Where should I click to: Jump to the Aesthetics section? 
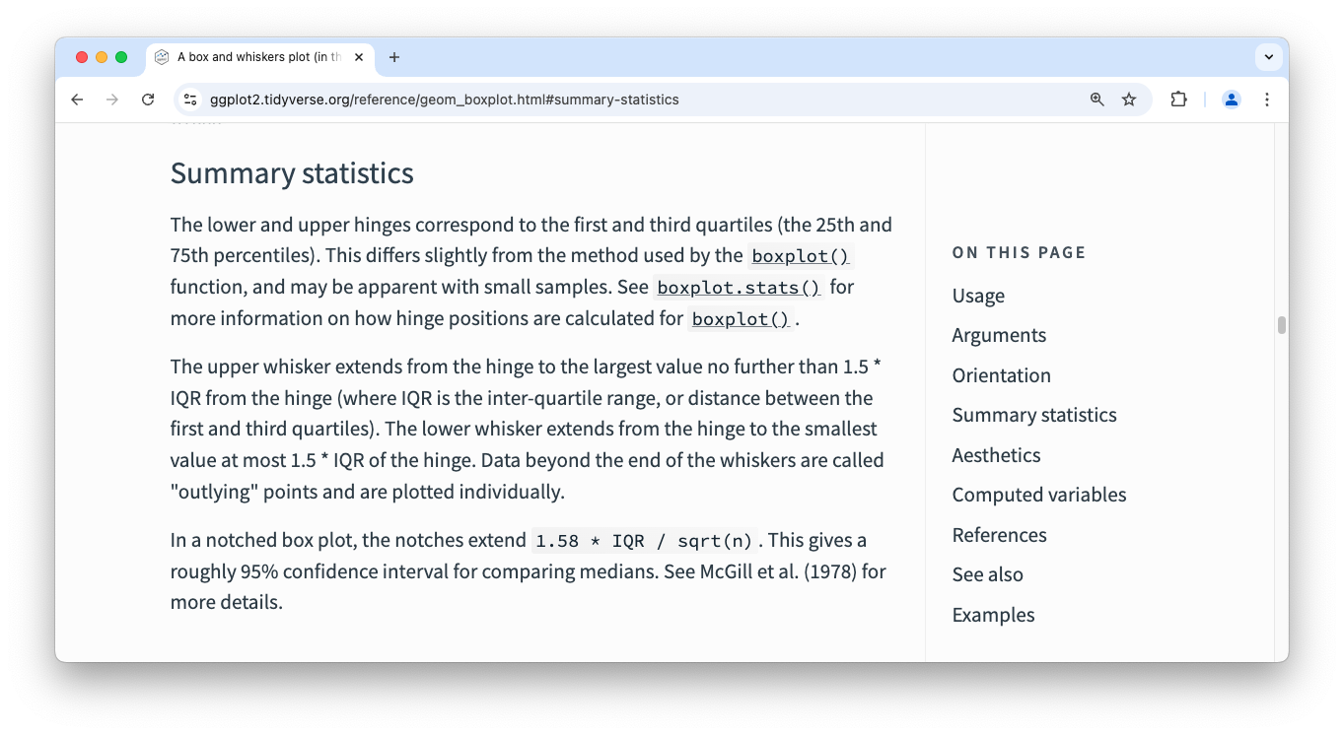[x=996, y=455]
